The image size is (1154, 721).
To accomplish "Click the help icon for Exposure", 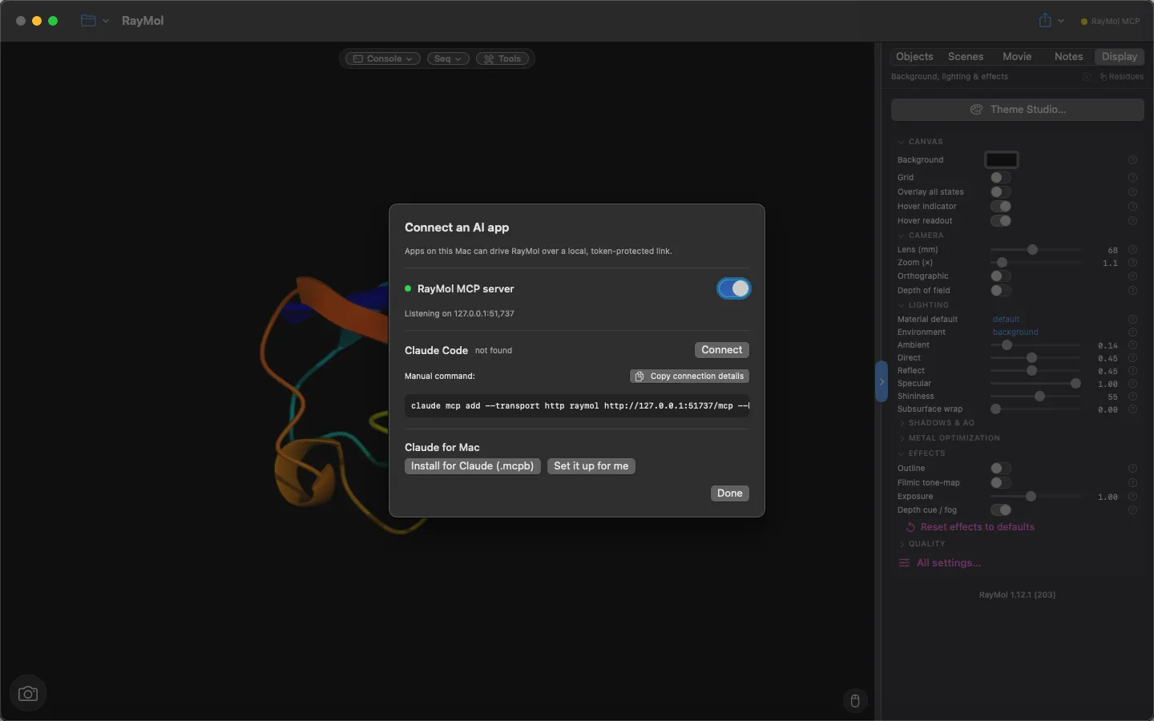I will click(1132, 497).
